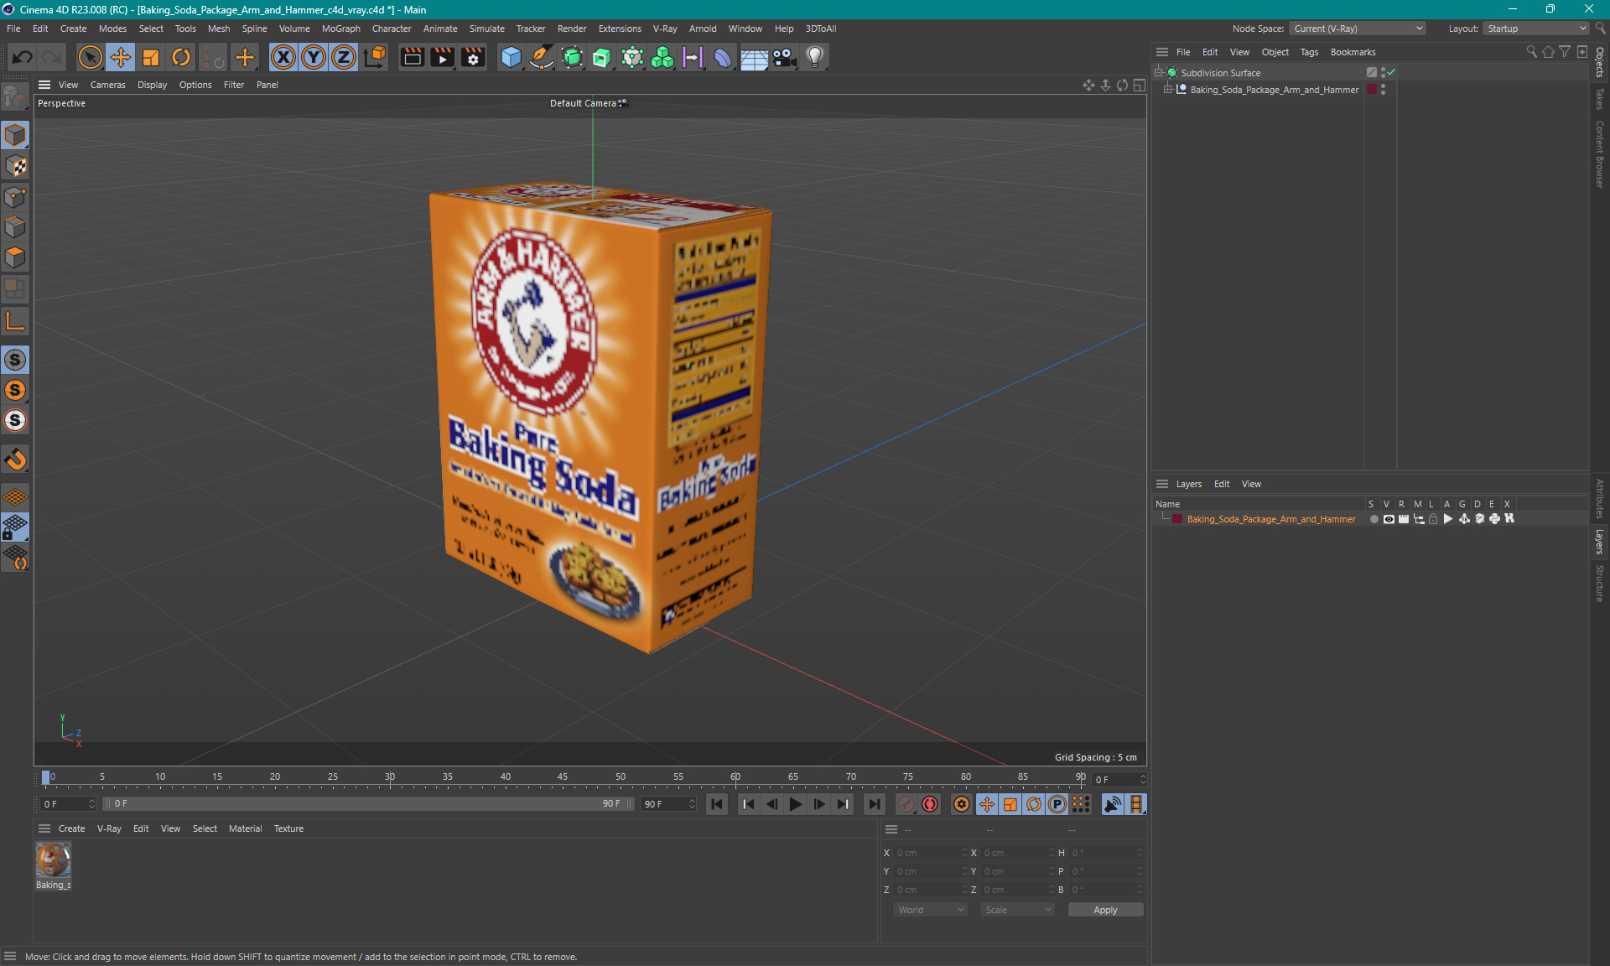
Task: Toggle Y axis lock
Action: point(314,57)
